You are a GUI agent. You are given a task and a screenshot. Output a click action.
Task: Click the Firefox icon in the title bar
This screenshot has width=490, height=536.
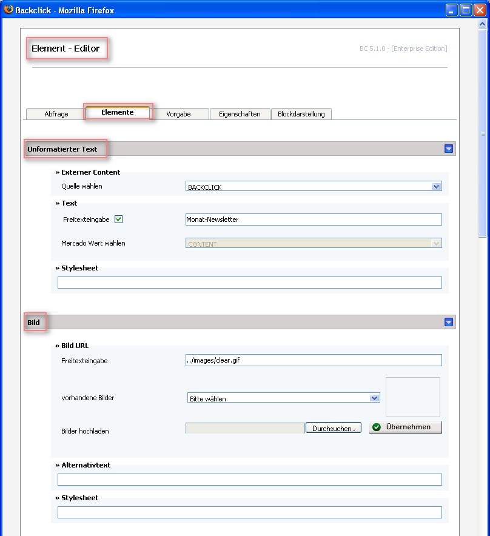point(8,10)
